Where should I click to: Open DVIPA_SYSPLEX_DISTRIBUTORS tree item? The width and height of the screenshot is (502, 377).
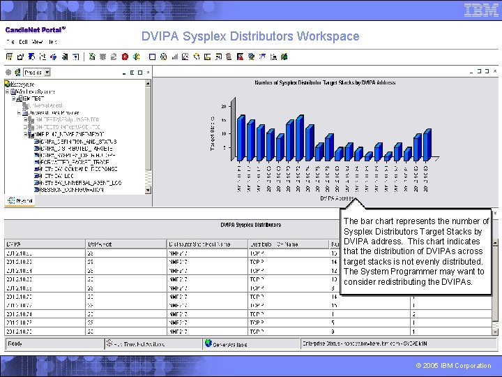77,155
